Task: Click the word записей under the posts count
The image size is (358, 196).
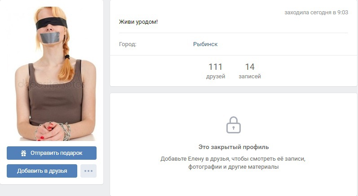Action: point(250,77)
